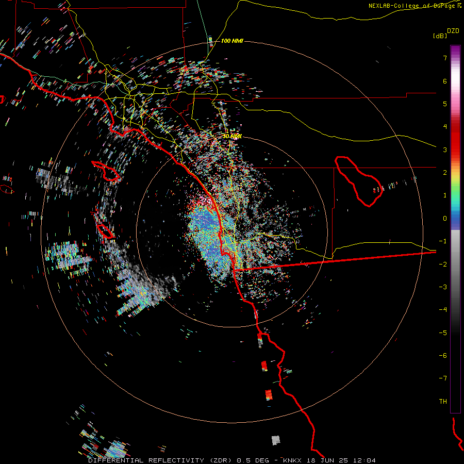Select the DZD product label above the scale

tap(453, 31)
